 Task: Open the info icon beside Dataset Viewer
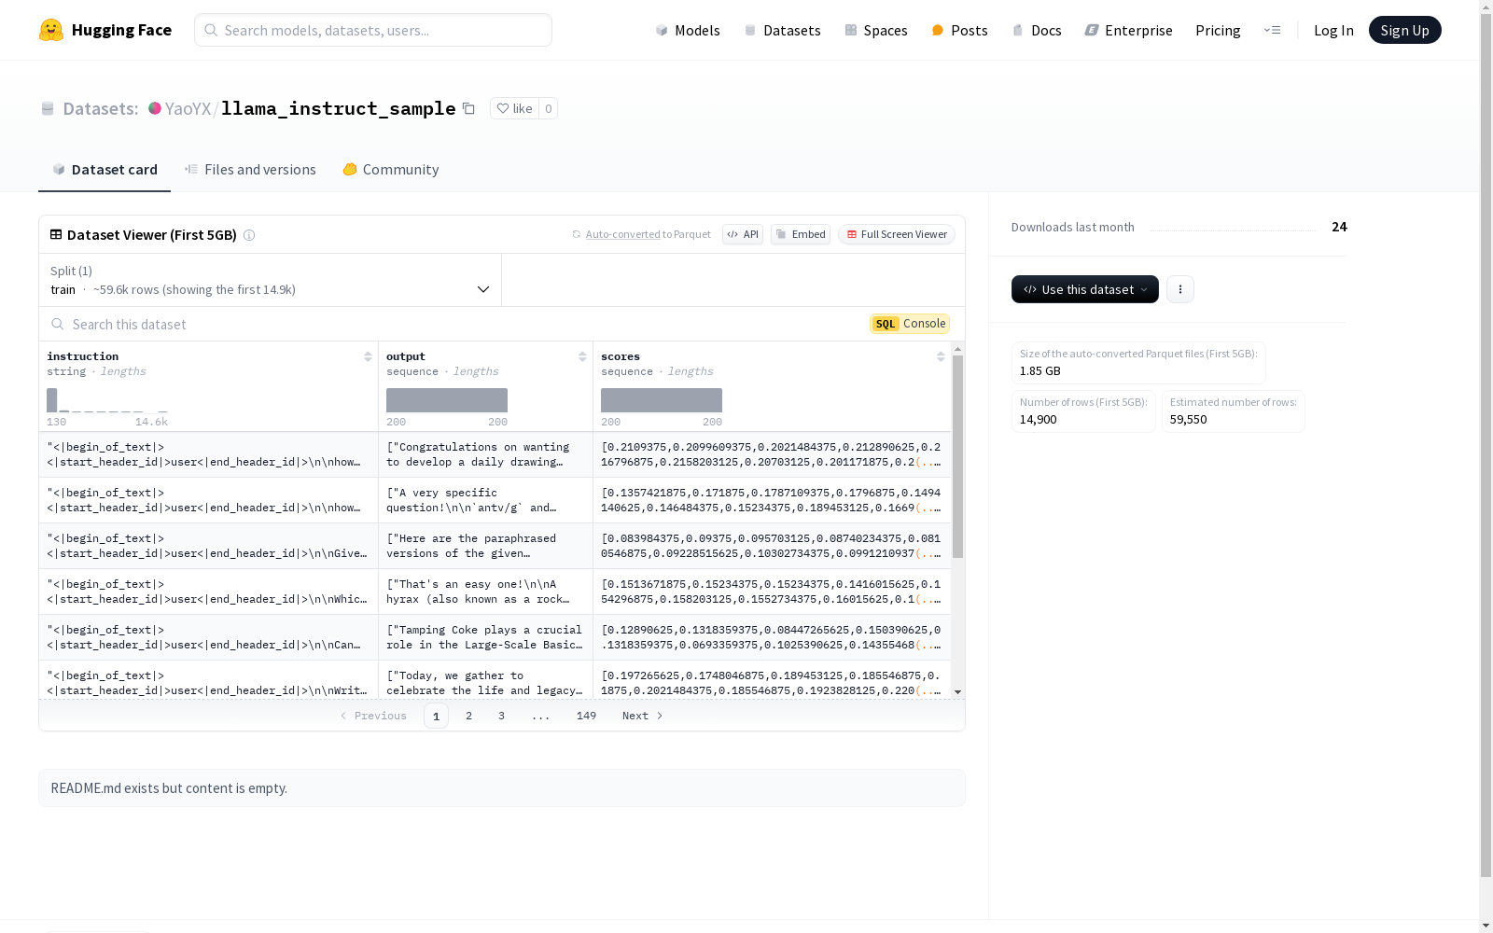[249, 235]
